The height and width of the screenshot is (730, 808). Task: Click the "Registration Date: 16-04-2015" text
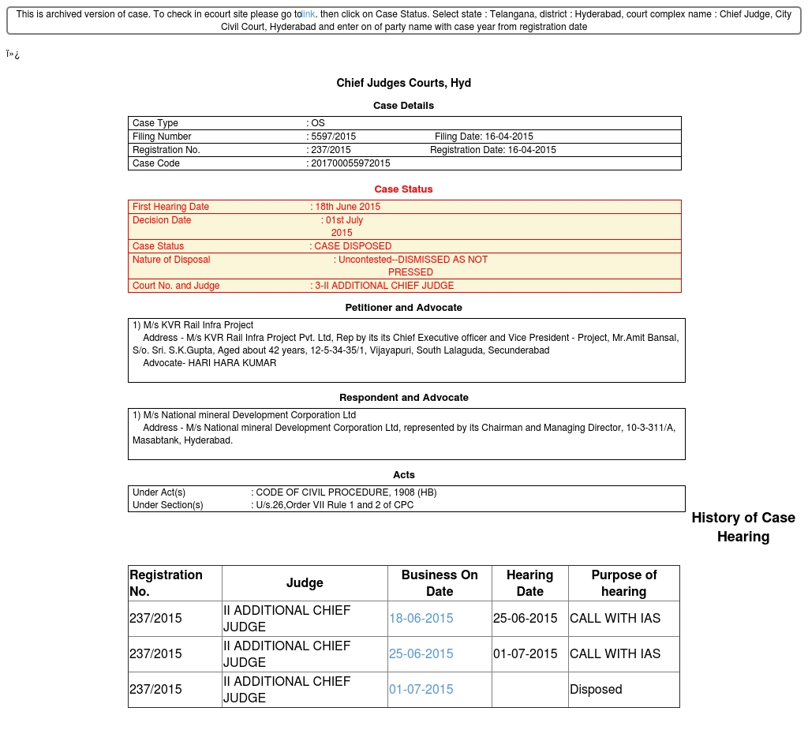492,150
